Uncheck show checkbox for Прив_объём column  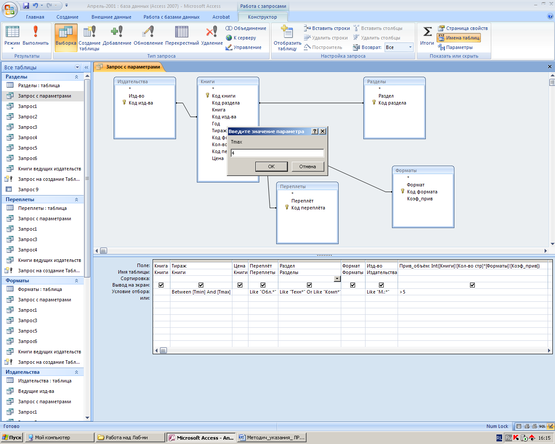coord(473,285)
